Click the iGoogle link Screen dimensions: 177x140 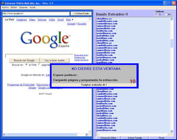[x=71, y=24]
